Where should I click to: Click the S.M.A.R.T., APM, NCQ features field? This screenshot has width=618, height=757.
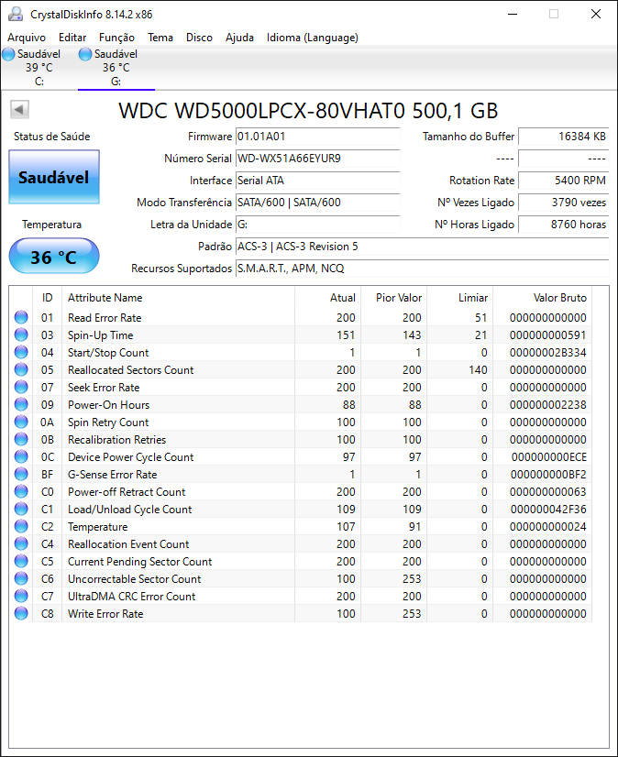(x=423, y=269)
